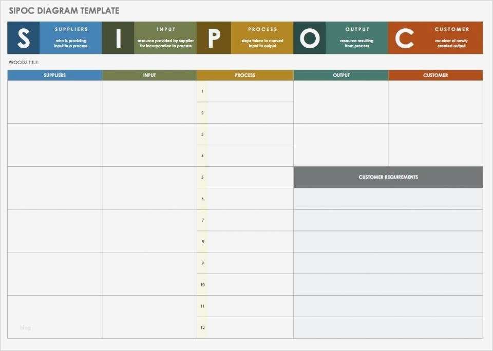493x351 pixels.
Task: Click the first Customer Requirements row
Action: tap(388, 199)
